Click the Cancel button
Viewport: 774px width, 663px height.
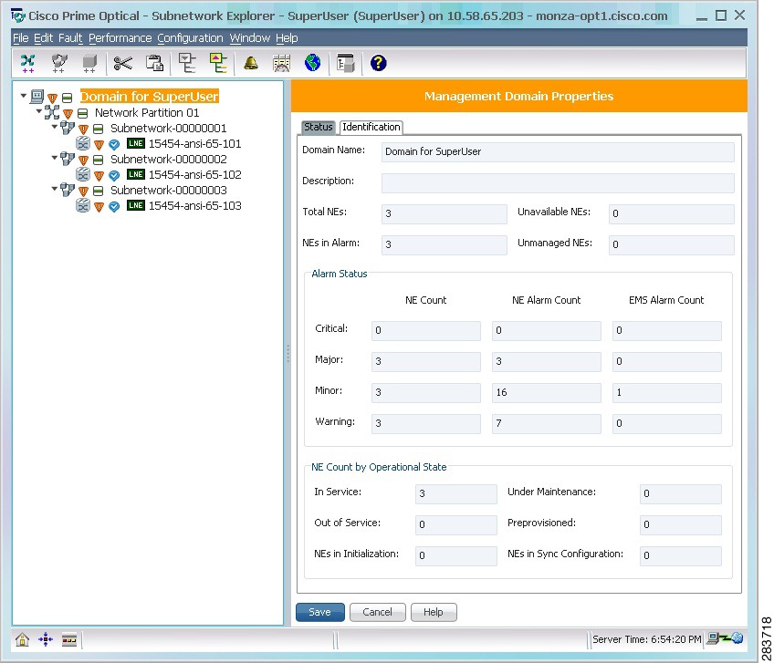tap(378, 612)
